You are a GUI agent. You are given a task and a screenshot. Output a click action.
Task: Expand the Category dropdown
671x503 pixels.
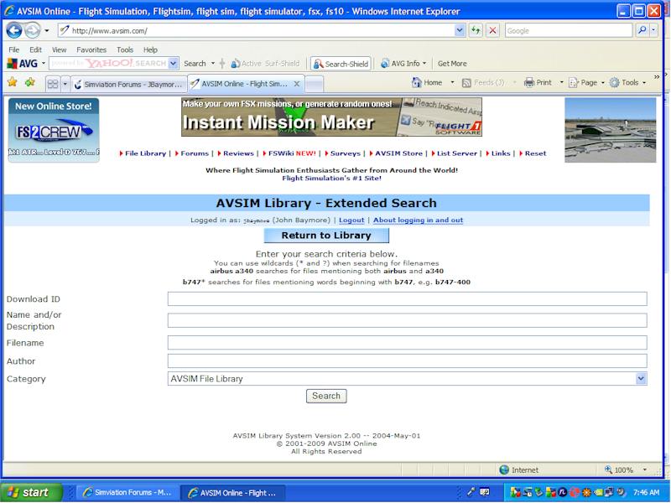pos(641,379)
